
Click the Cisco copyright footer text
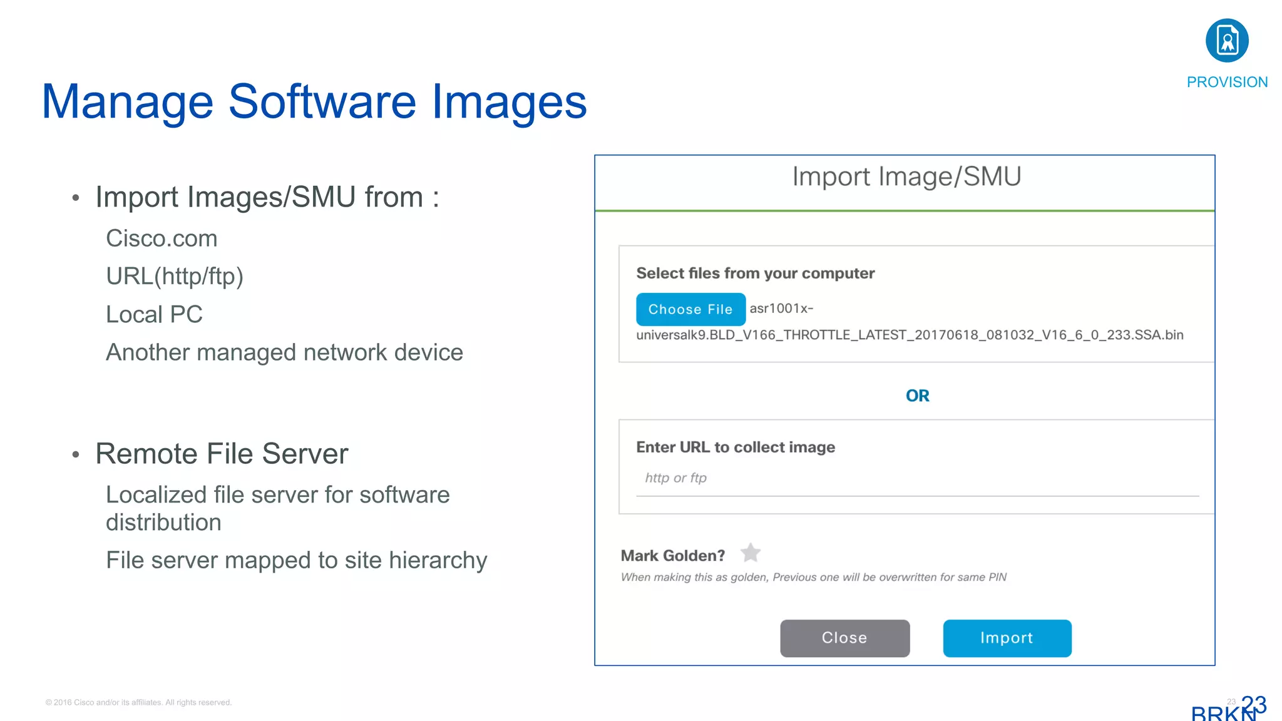point(138,702)
